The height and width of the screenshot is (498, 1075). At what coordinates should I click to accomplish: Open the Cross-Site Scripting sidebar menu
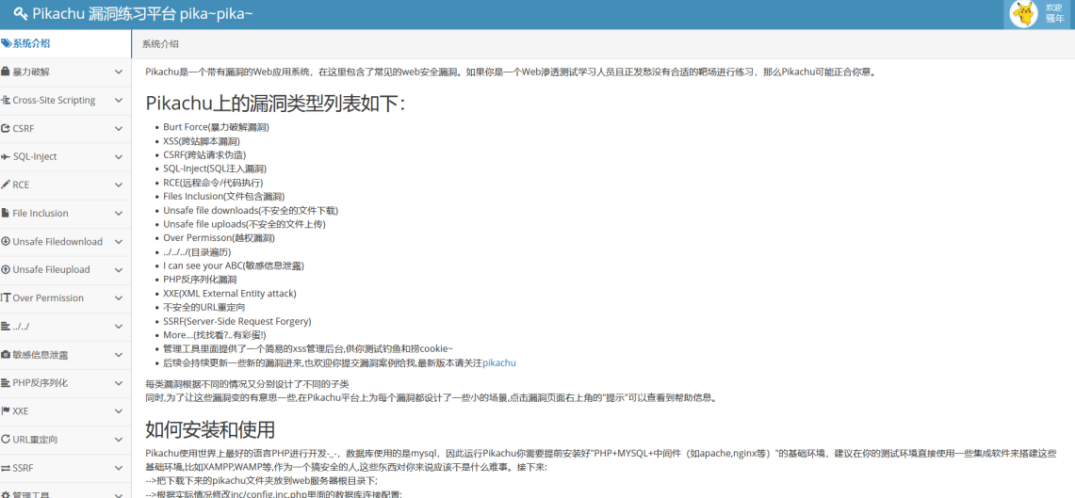65,100
